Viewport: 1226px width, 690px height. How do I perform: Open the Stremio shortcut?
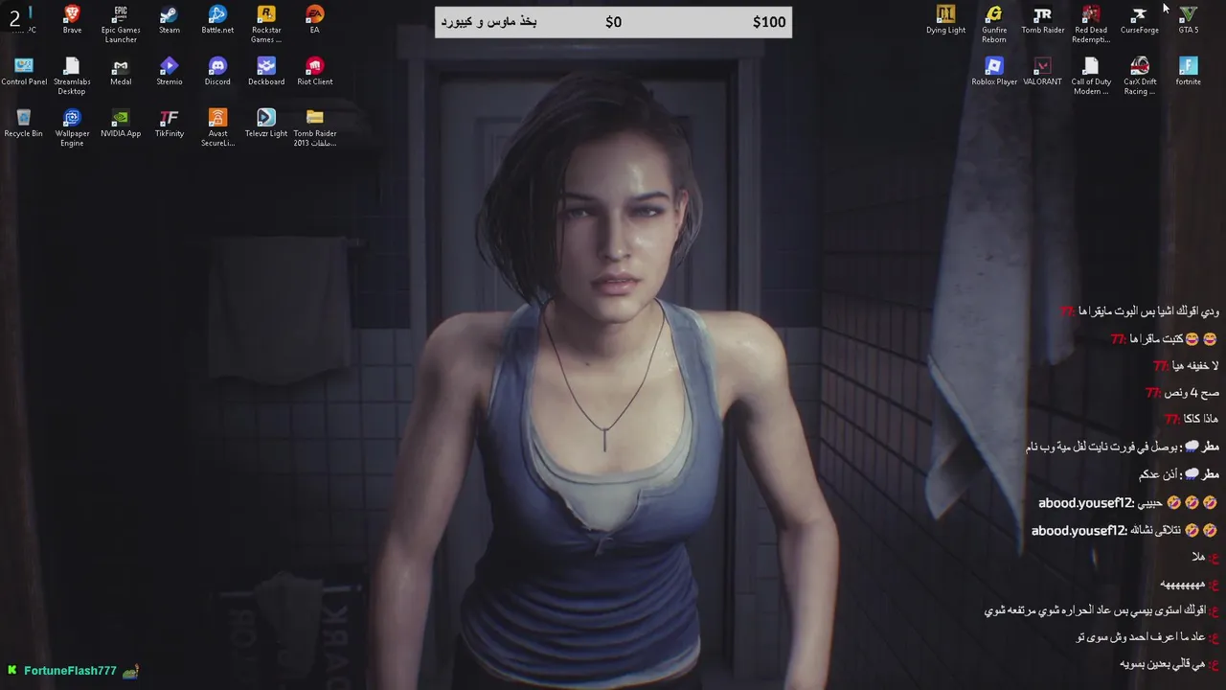[170, 71]
